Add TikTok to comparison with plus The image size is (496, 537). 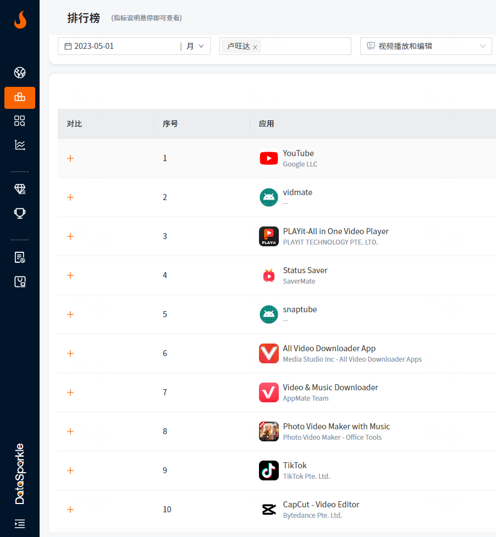point(70,470)
